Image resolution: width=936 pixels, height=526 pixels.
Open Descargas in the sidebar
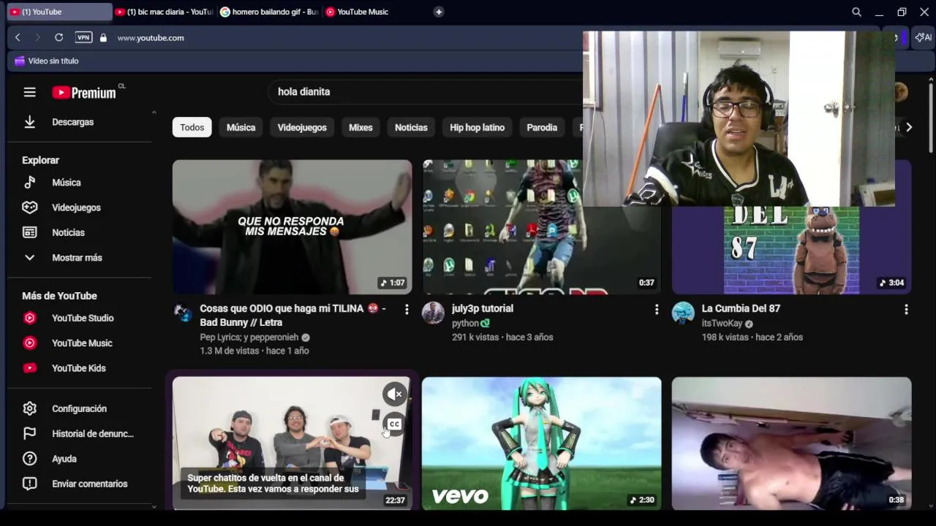pos(79,122)
